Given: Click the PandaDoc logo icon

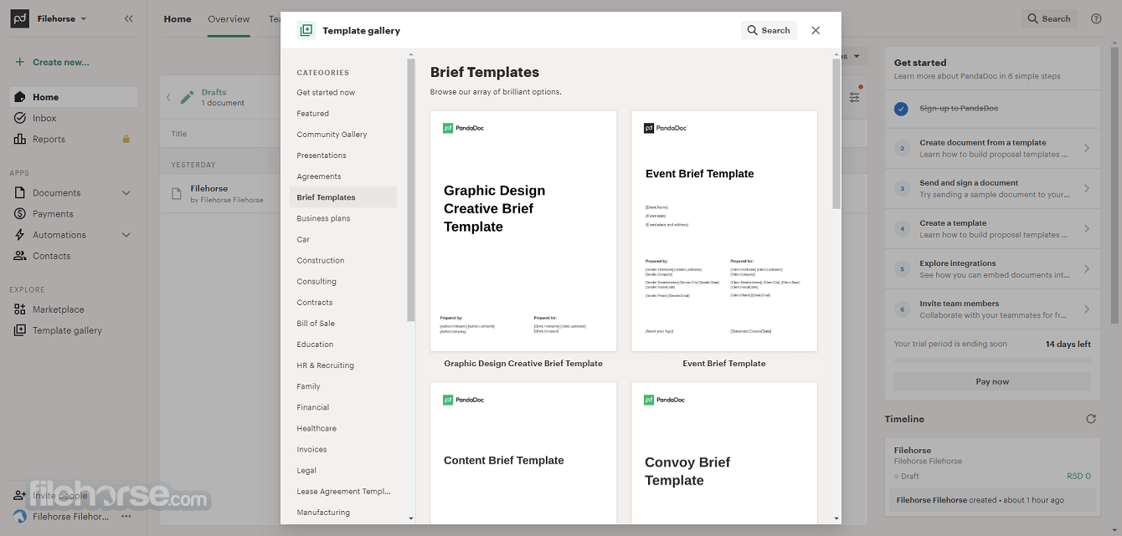Looking at the screenshot, I should click(x=20, y=18).
